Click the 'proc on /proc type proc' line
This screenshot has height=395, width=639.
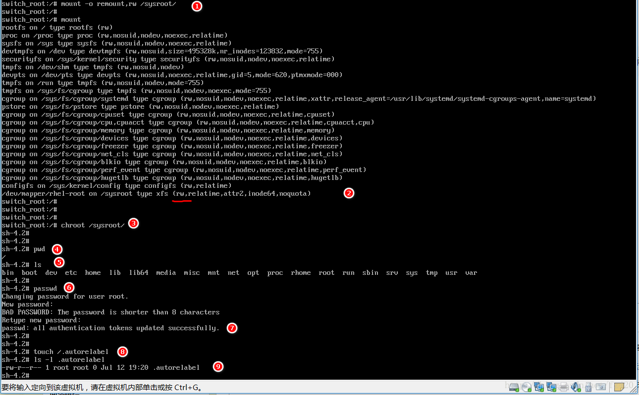tap(115, 36)
